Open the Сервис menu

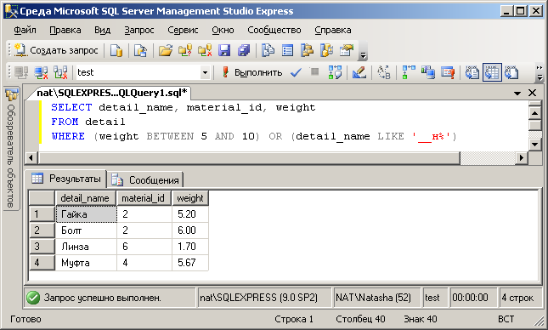[183, 30]
